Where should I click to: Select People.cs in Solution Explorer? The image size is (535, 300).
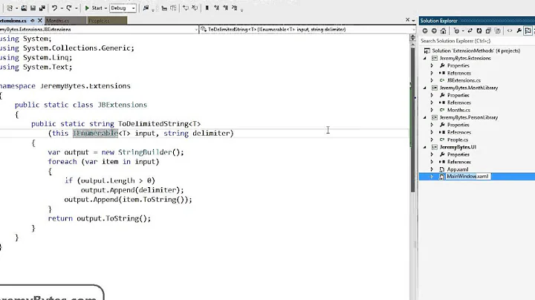pyautogui.click(x=458, y=140)
